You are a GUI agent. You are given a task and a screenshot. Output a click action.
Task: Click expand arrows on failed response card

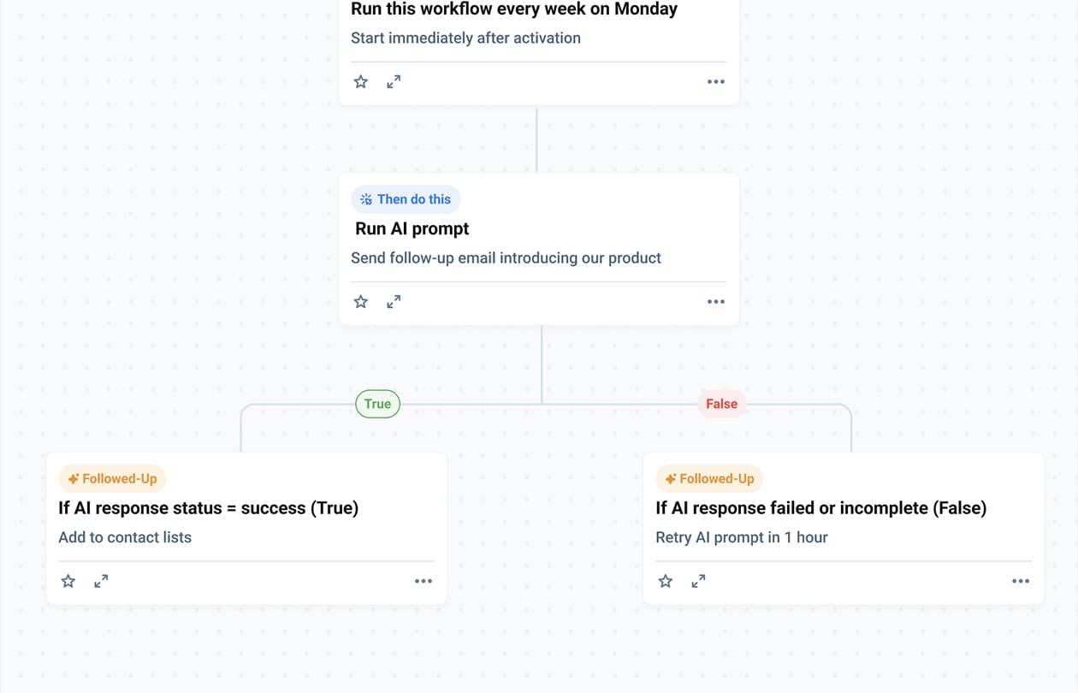698,582
